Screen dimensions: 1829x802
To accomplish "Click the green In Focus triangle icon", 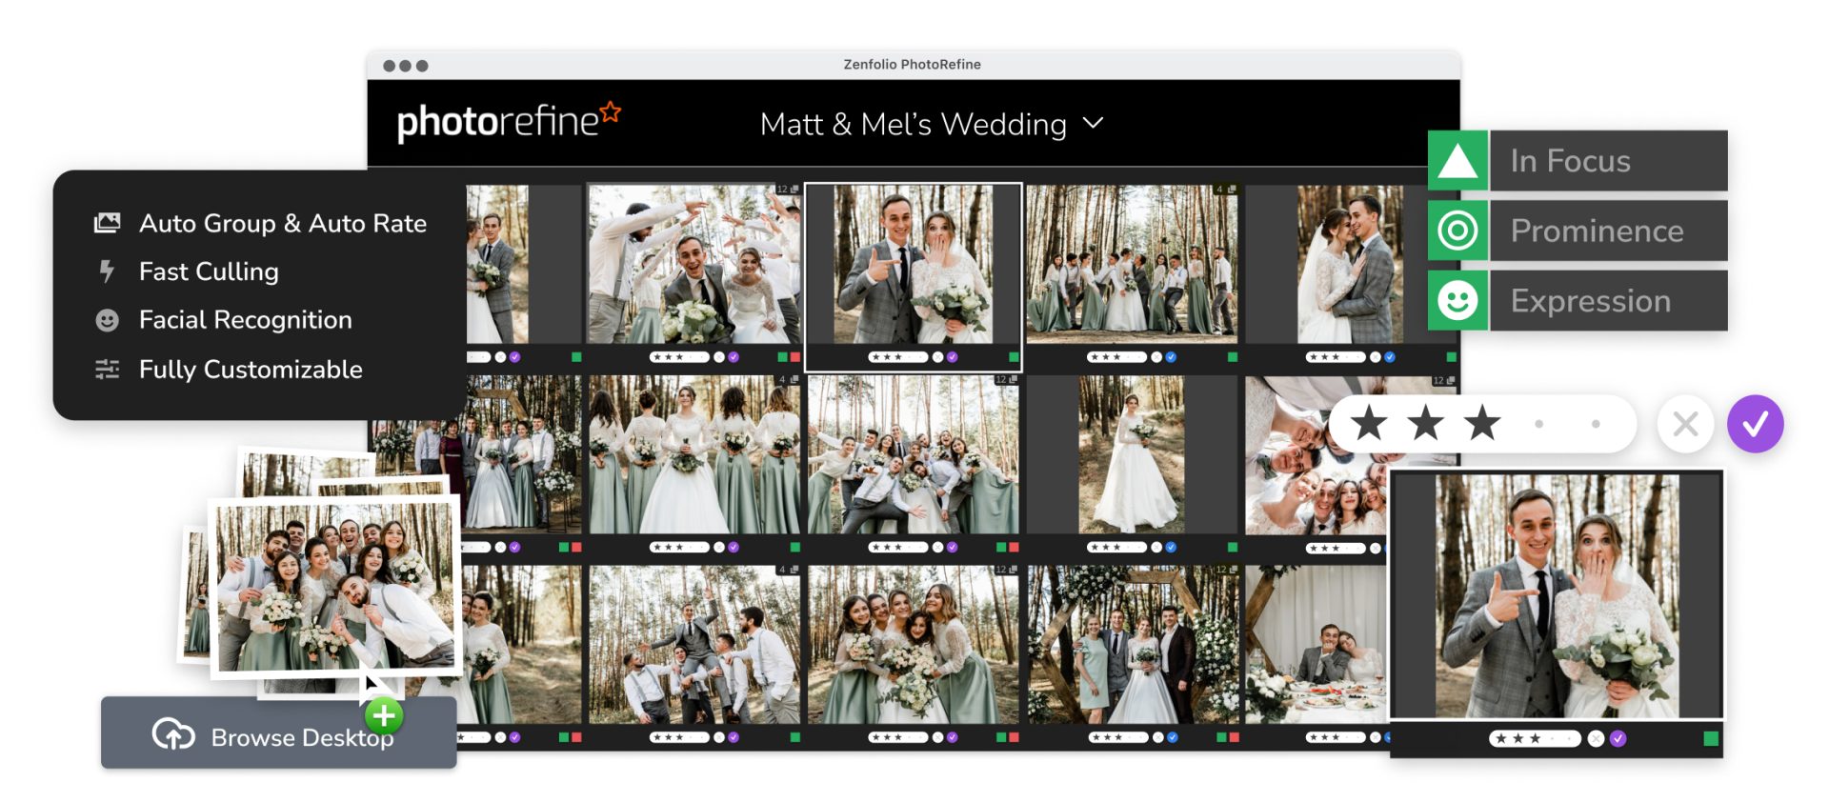I will tap(1457, 161).
